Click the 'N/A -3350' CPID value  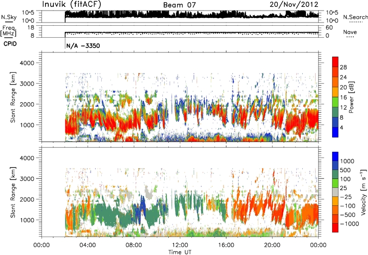tap(83, 46)
